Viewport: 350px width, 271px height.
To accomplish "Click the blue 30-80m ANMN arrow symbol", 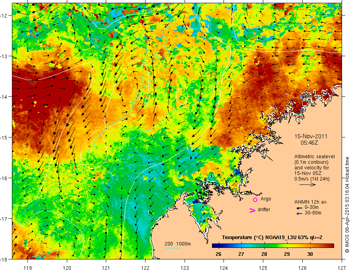I will pos(299,214).
